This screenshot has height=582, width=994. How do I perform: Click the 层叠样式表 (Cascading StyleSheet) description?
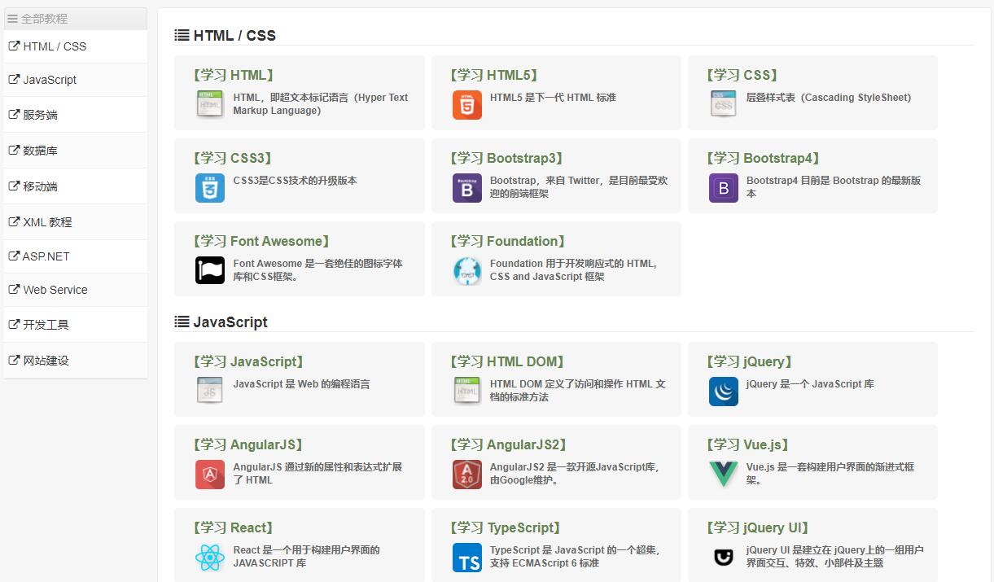829,98
